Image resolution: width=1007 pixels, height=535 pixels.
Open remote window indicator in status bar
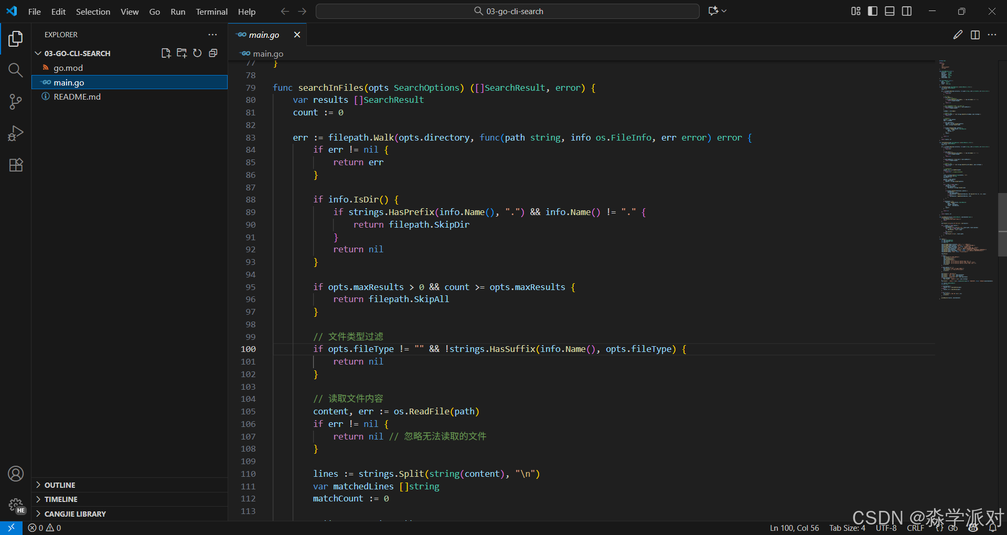(11, 528)
